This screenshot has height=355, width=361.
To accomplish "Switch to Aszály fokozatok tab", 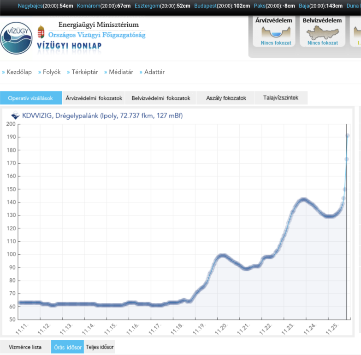I will click(x=225, y=98).
